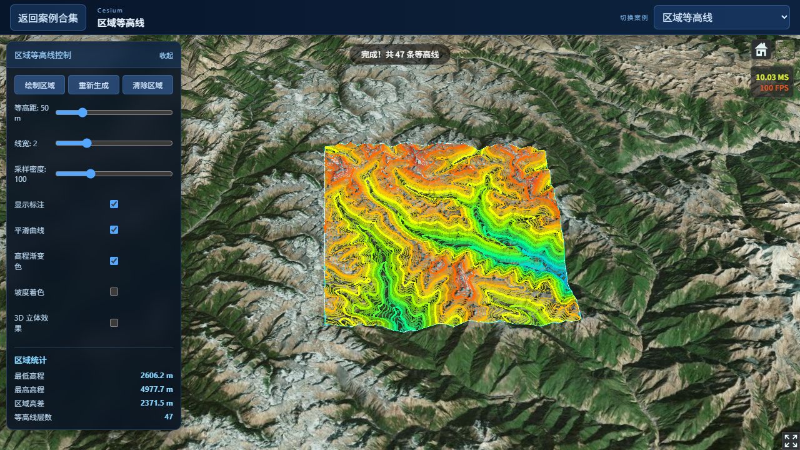The image size is (800, 450).
Task: Click the 重新生成 button
Action: 94,85
